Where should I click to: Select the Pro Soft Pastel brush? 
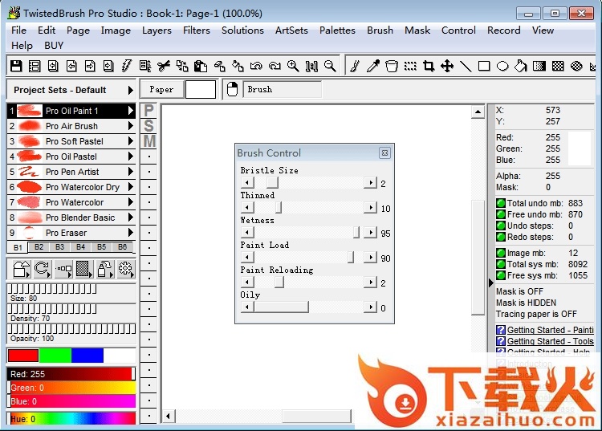tap(71, 141)
